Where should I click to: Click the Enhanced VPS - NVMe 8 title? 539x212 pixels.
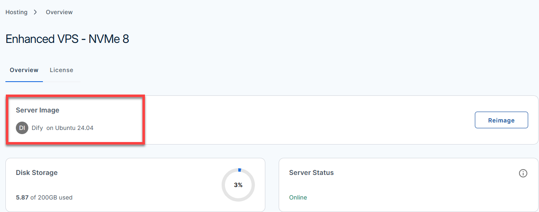67,39
